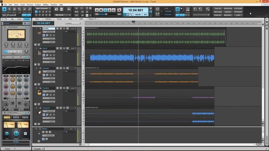The image size is (269, 151).
Task: Click the BASS track guitar icon
Action: pyautogui.click(x=40, y=53)
